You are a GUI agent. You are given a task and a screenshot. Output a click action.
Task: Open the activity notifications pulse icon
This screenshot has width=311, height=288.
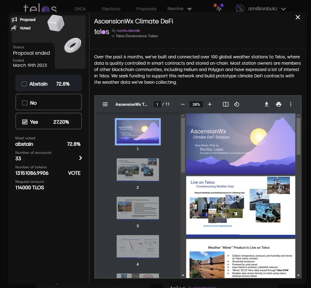(x=219, y=8)
